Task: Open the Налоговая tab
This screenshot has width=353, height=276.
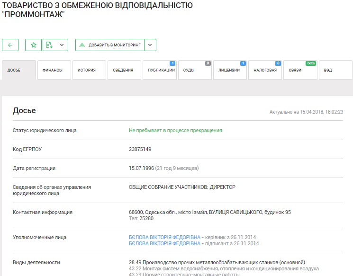Action: point(265,70)
